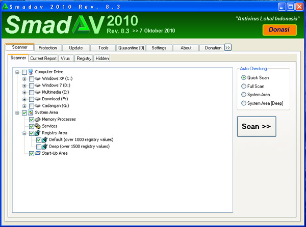Open the Protection tab
Screen dimensions: 306x227
pyautogui.click(x=48, y=48)
